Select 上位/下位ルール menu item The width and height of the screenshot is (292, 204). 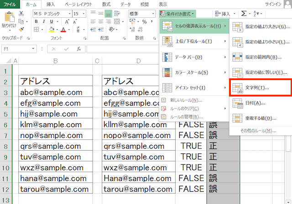pyautogui.click(x=194, y=41)
